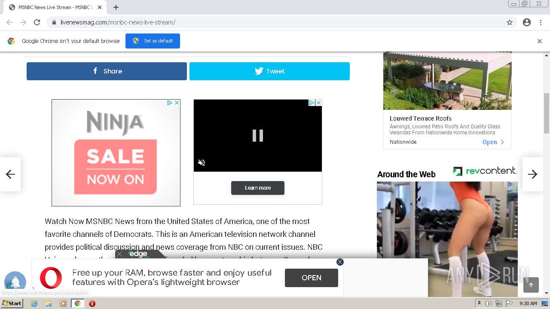This screenshot has height=309, width=550.
Task: Click Open on the Nationwide ad
Action: coord(493,142)
